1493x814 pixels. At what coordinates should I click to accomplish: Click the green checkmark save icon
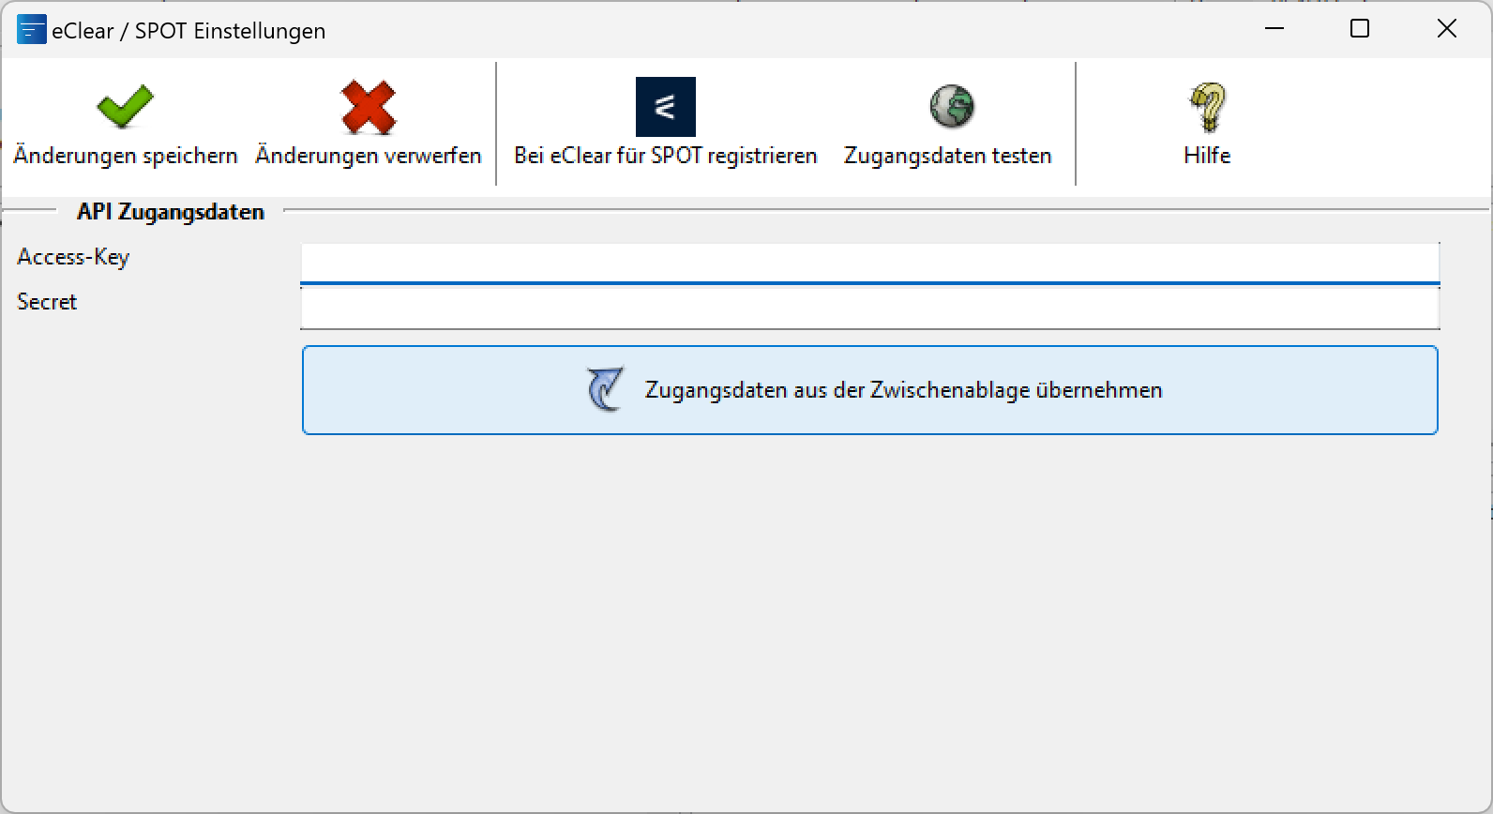(x=125, y=106)
